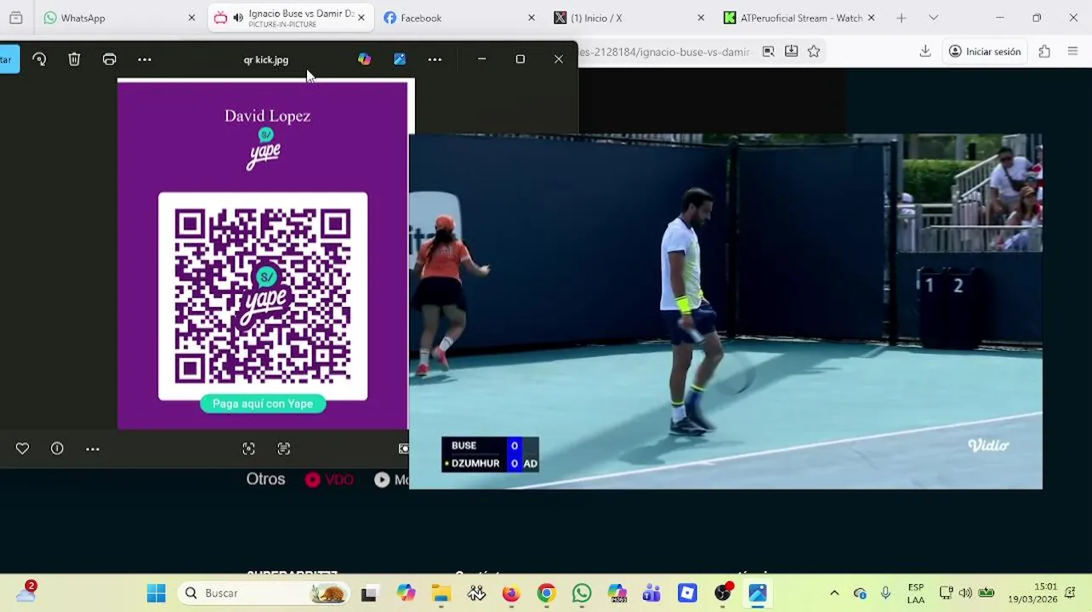Click the Paga aquí con Yape label
Viewport: 1092px width, 612px height.
tap(263, 404)
